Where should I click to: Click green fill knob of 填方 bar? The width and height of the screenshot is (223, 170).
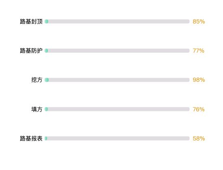46,109
